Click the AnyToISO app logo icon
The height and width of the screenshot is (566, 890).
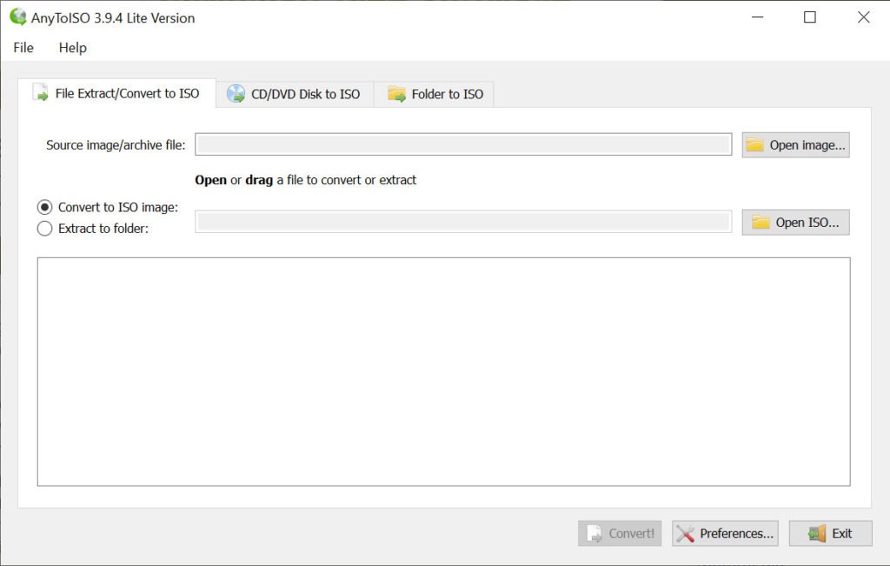click(x=18, y=17)
